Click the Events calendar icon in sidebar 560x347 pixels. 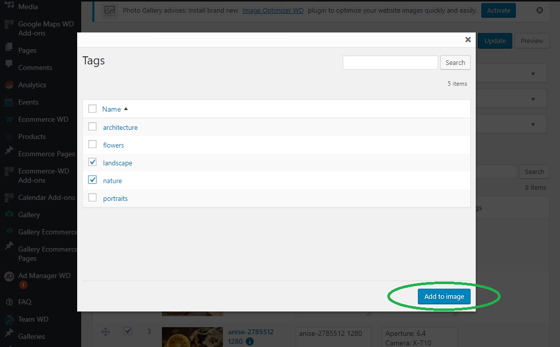coord(9,102)
